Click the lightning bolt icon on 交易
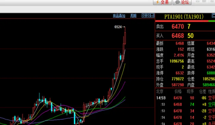 click(158, 2)
